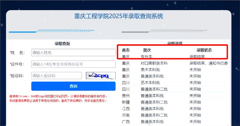Click the 省市 column header

pyautogui.click(x=126, y=50)
